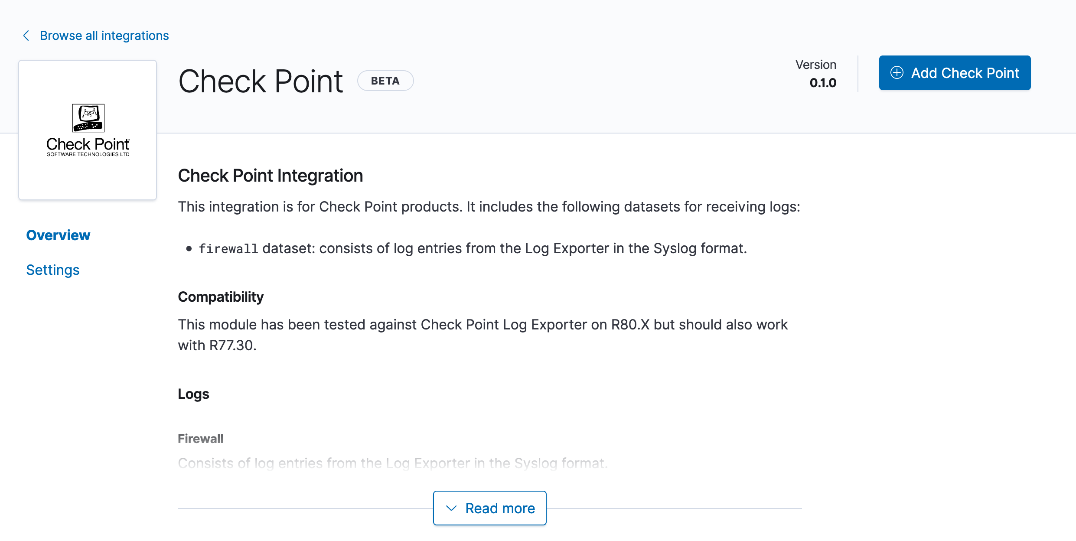
Task: Switch to the Overview tab
Action: (58, 235)
